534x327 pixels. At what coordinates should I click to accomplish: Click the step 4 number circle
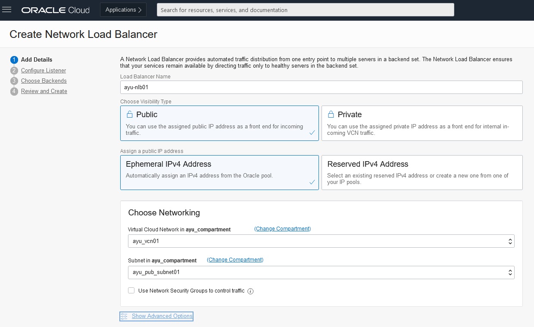coord(14,91)
